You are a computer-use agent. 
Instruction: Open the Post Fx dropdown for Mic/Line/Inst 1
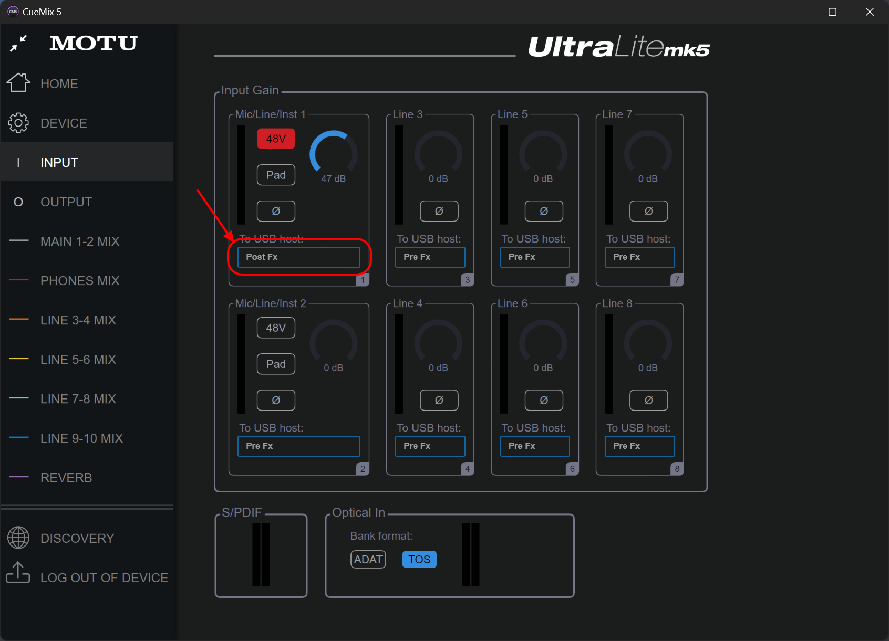pos(299,257)
